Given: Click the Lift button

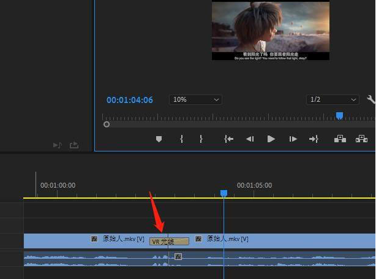Looking at the screenshot, I should [x=340, y=139].
